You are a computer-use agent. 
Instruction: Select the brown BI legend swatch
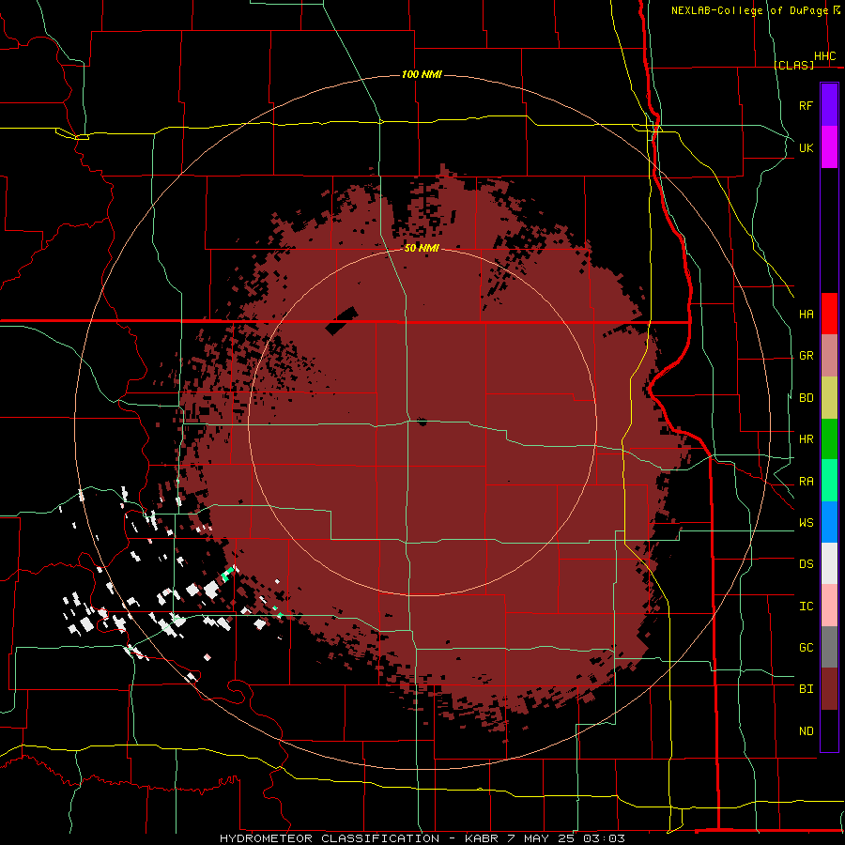pyautogui.click(x=829, y=689)
